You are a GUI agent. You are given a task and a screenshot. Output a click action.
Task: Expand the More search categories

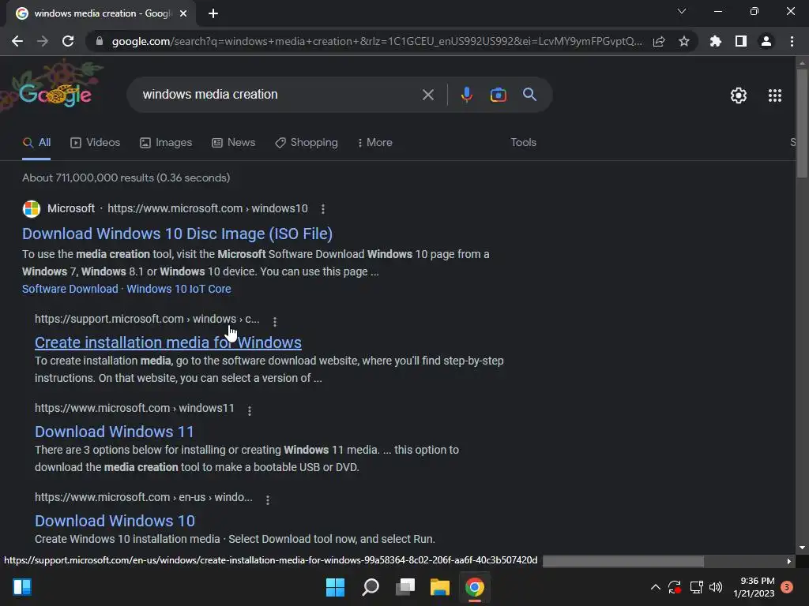pyautogui.click(x=375, y=143)
